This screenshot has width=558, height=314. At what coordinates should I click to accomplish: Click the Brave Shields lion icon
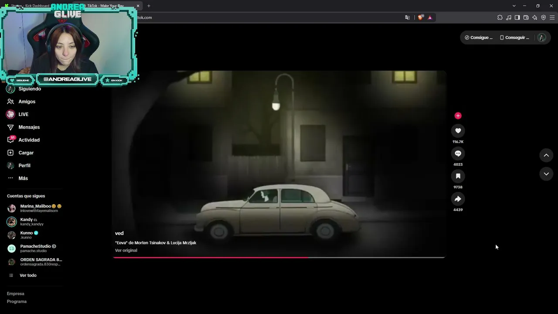(421, 17)
